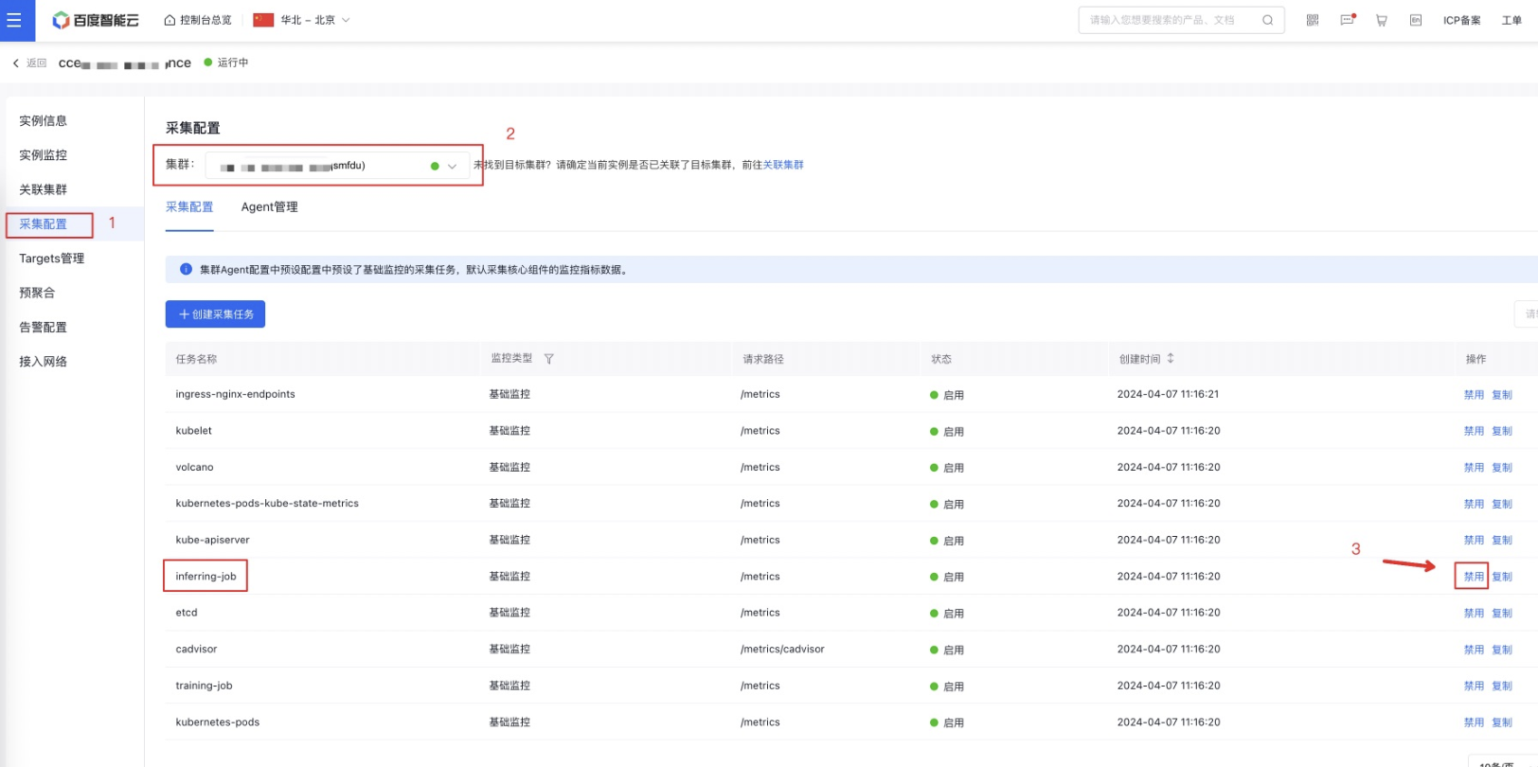Click the 运行中 instance status
This screenshot has height=767, width=1538.
[x=226, y=62]
